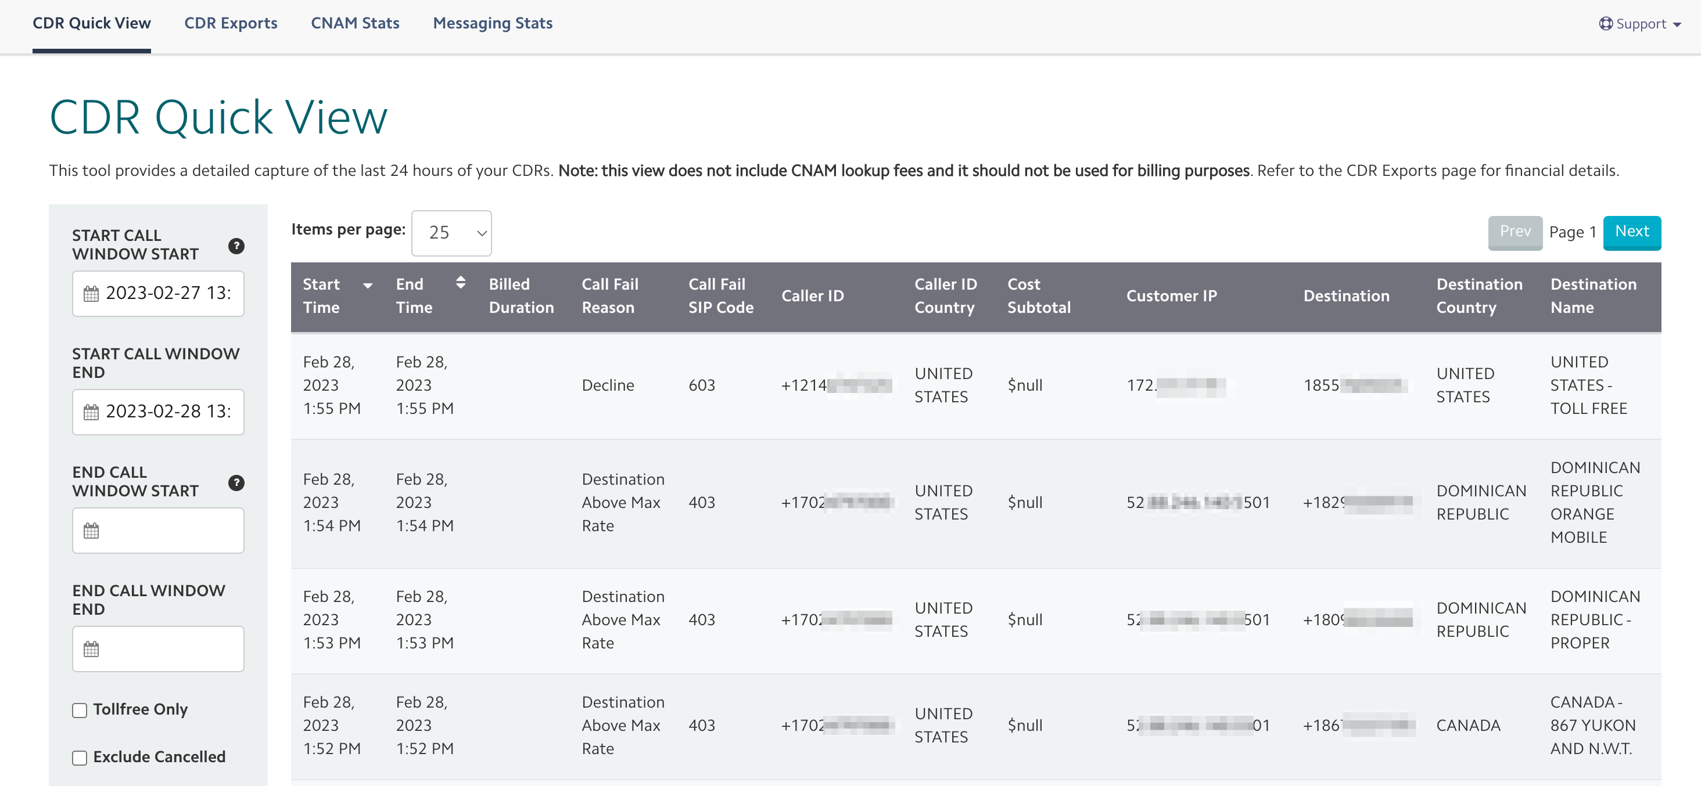Viewport: 1701px width, 786px height.
Task: Click the Destination Name column header
Action: (1593, 295)
